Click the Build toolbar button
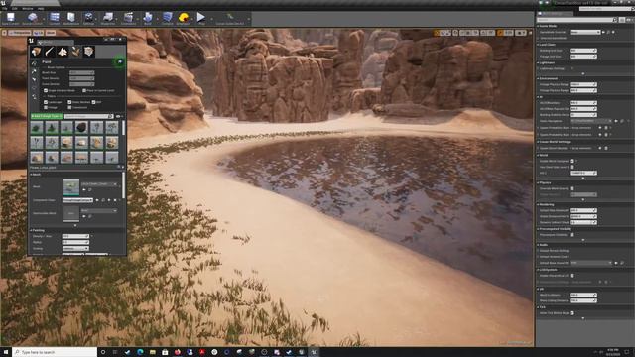Viewport: 635px width, 357px height. [x=148, y=18]
